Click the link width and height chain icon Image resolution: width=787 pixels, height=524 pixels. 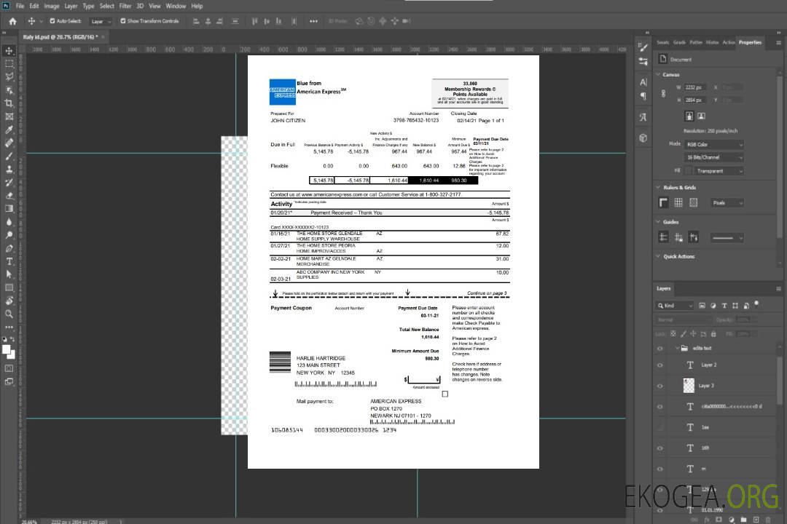664,94
